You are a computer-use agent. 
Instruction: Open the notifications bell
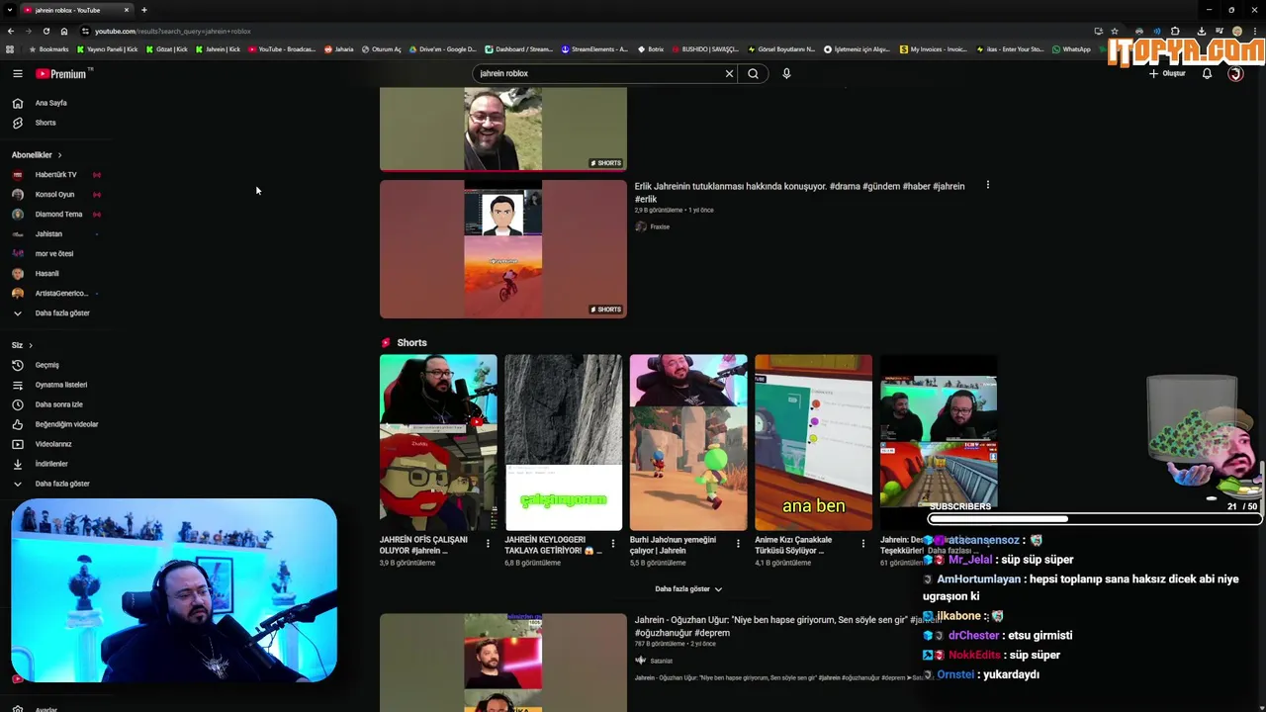click(1207, 73)
